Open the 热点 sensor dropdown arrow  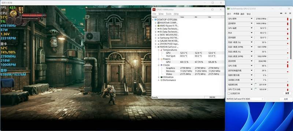pyautogui.click(x=252, y=33)
